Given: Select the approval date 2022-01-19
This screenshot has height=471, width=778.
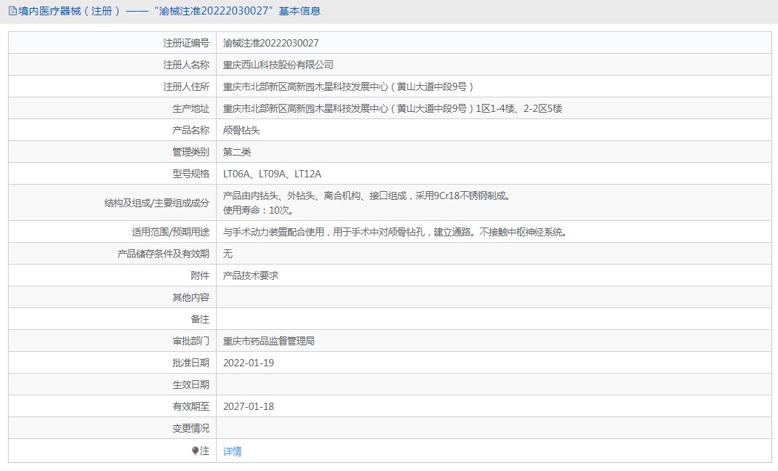Looking at the screenshot, I should click(x=248, y=363).
